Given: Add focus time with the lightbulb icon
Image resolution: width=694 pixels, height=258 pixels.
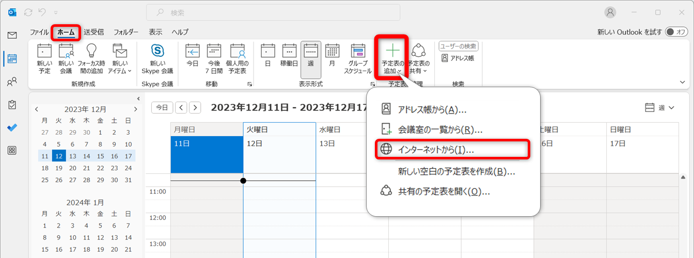Looking at the screenshot, I should tap(91, 51).
